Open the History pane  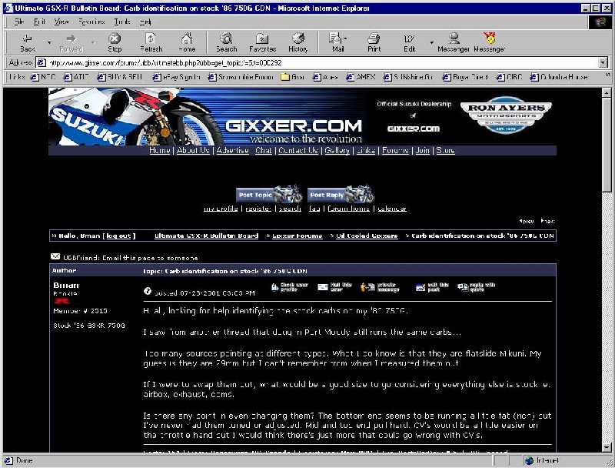(298, 43)
